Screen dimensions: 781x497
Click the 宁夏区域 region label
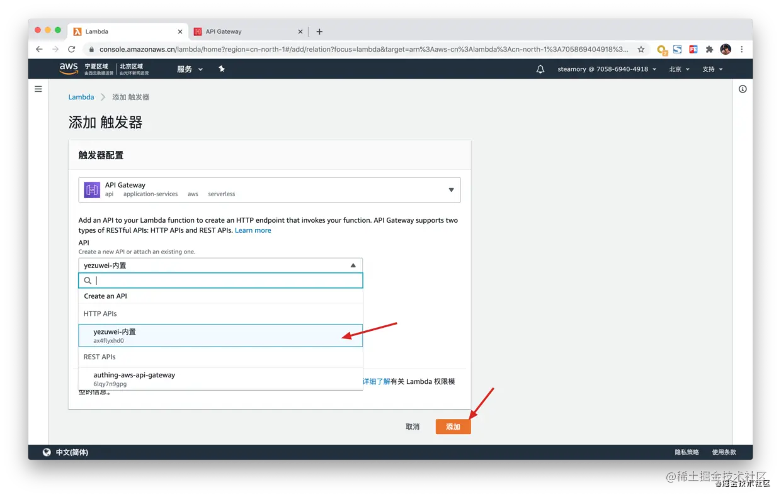[96, 66]
